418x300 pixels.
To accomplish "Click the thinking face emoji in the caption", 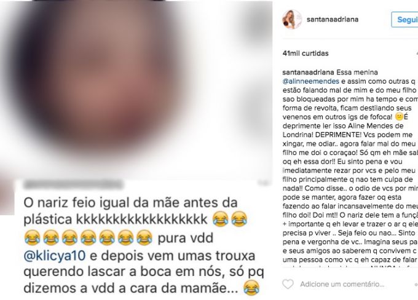I will pos(399,117).
